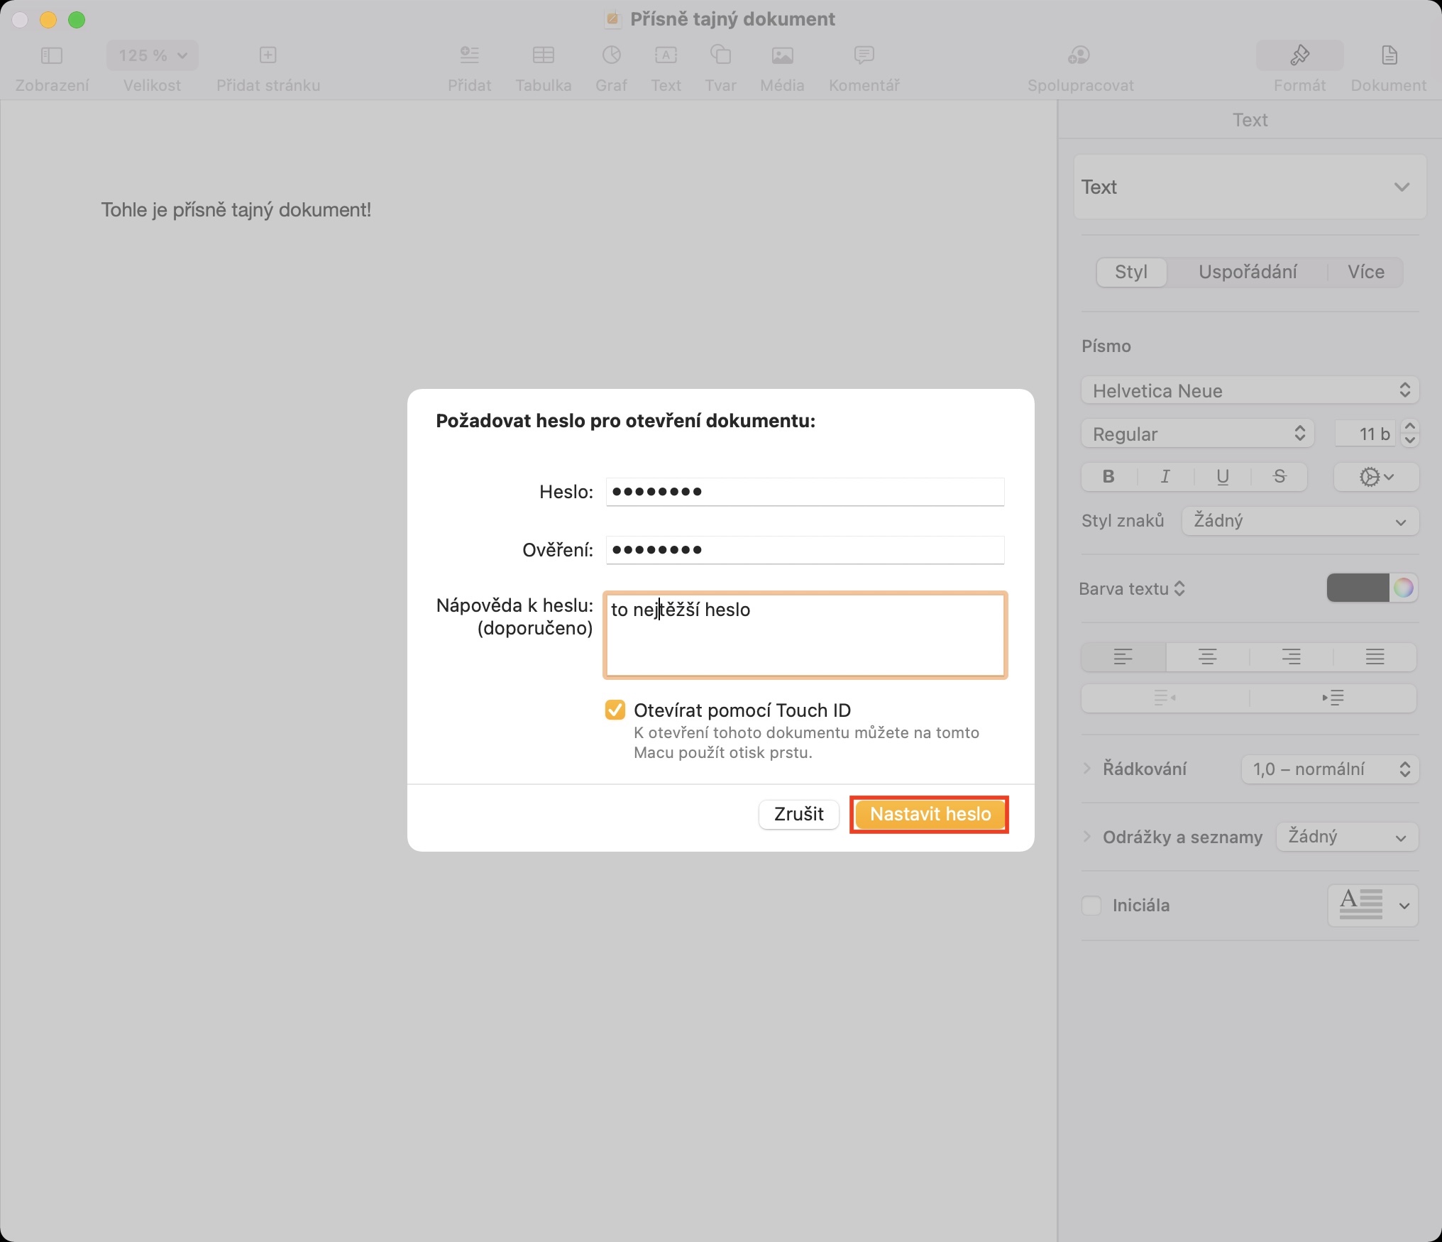Click the Komentář comment icon
The image size is (1442, 1242).
864,55
